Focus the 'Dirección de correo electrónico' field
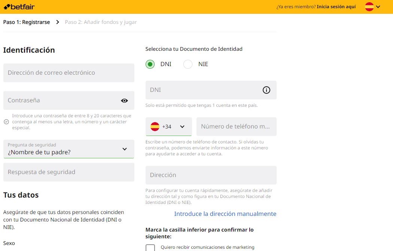 68,73
